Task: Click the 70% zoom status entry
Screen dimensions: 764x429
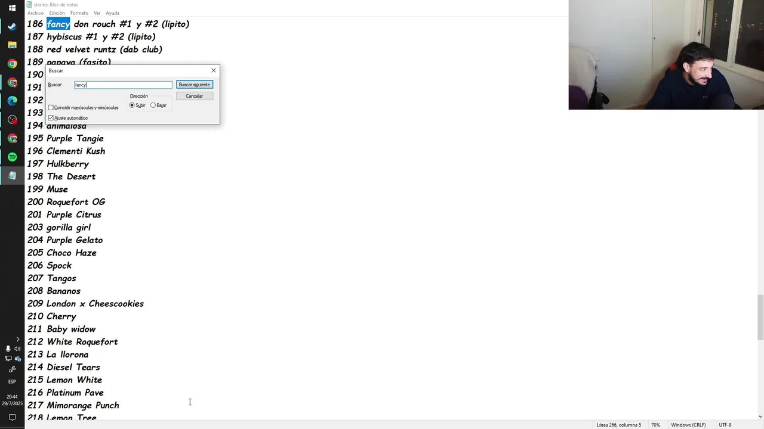Action: 655,425
